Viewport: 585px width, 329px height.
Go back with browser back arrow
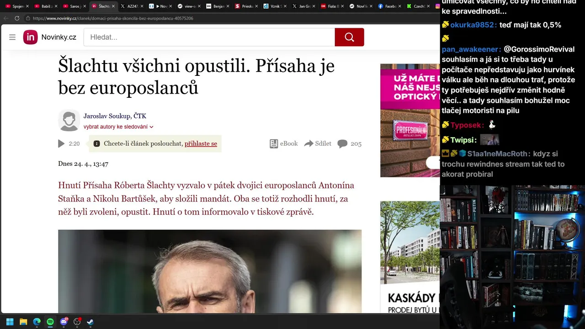pos(6,18)
